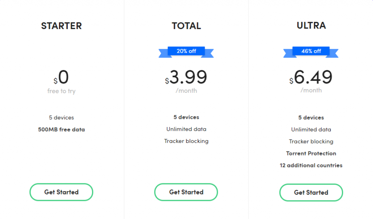Click 12 additional countries feature text
Viewport: 373px width, 219px height.
(x=311, y=165)
